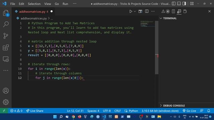Viewport: 214px width, 120px height.
Task: Switch to the Problems panel tab
Action: [x=166, y=11]
